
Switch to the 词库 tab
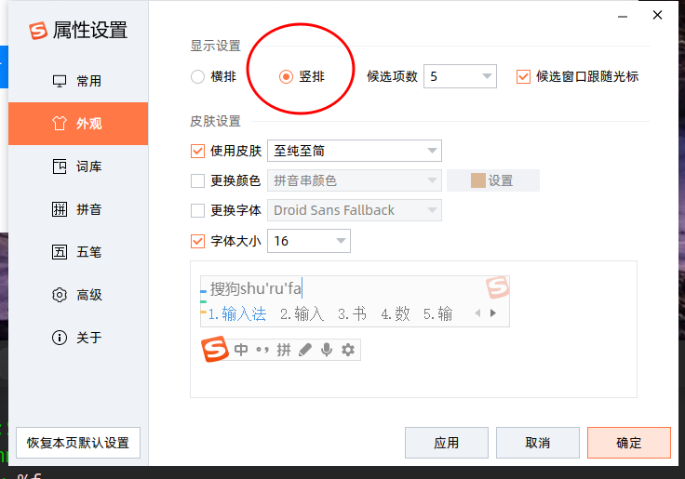point(78,166)
